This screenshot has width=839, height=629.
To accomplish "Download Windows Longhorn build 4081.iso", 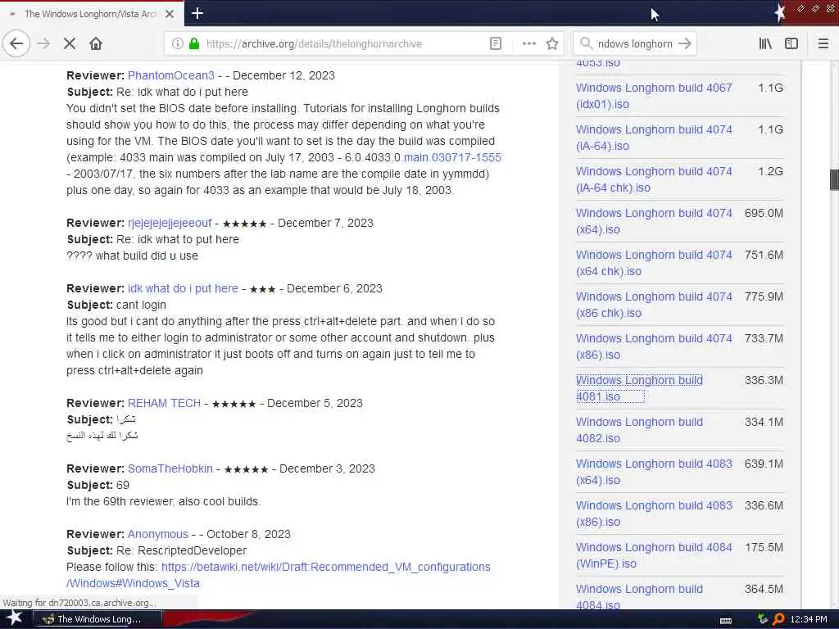I will (639, 388).
